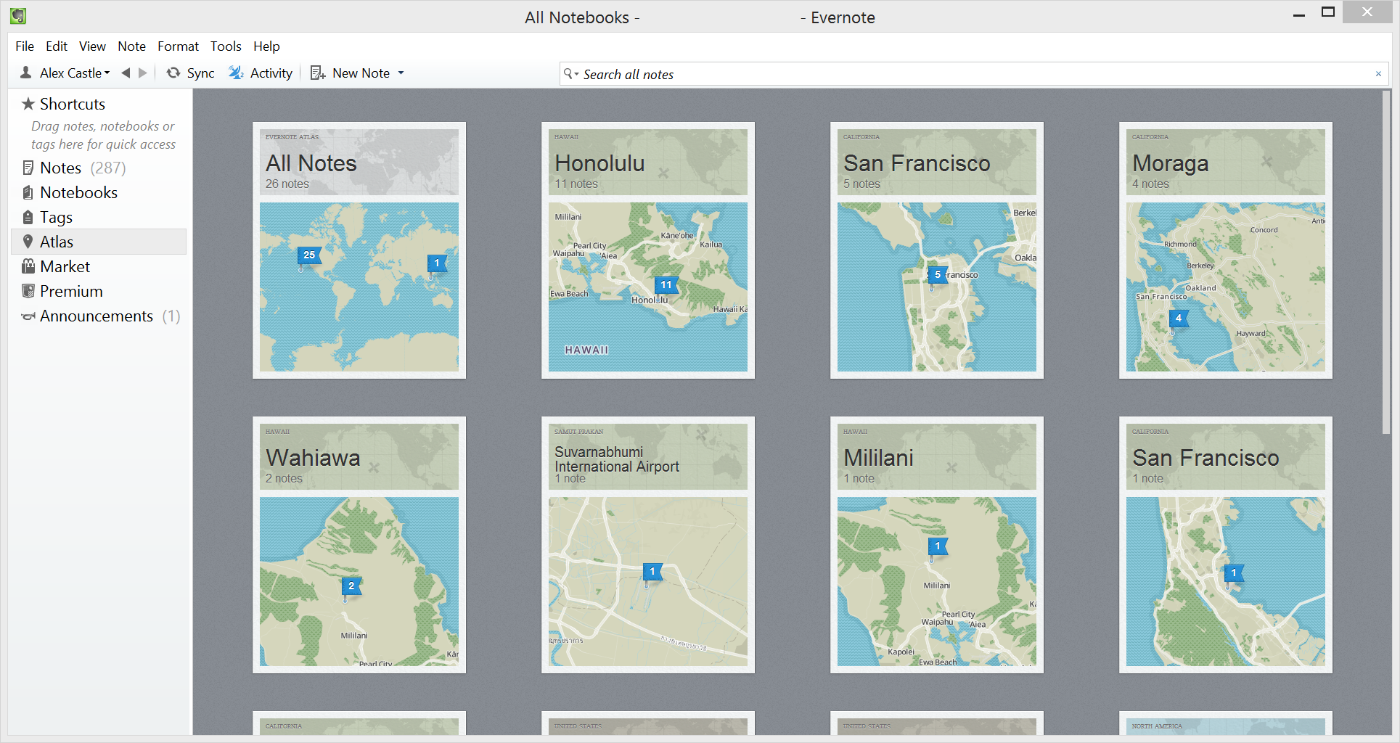This screenshot has height=743, width=1400.
Task: Select Notebooks in sidebar
Action: (x=99, y=192)
